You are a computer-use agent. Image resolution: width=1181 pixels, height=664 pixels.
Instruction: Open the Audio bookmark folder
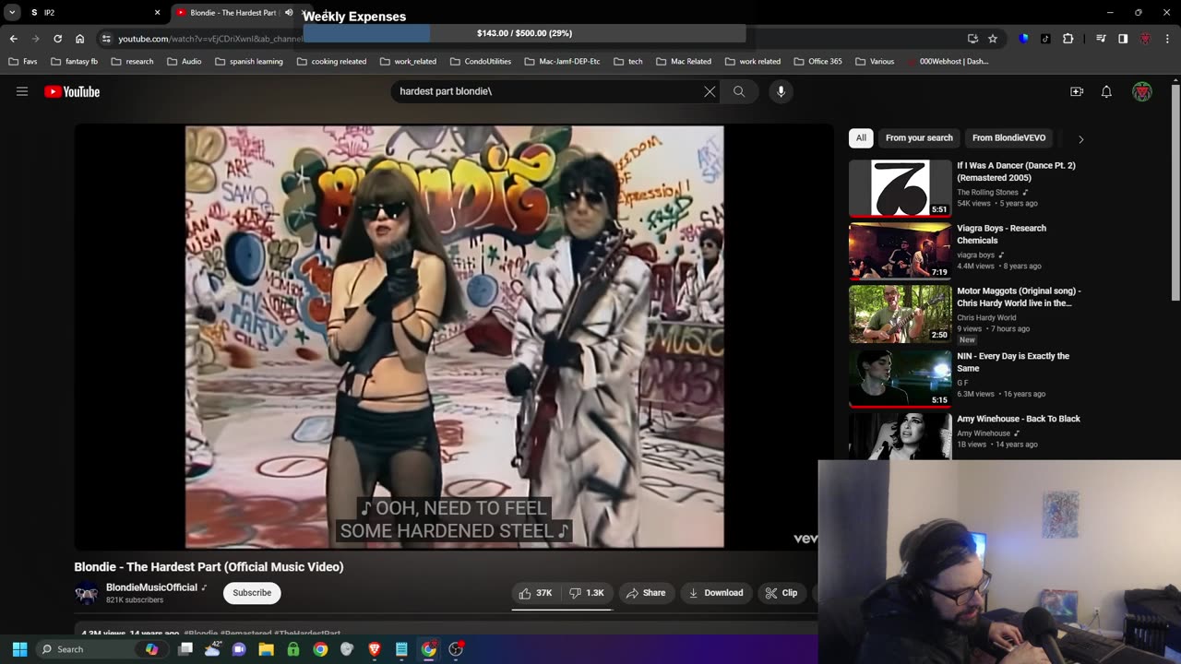(x=184, y=62)
